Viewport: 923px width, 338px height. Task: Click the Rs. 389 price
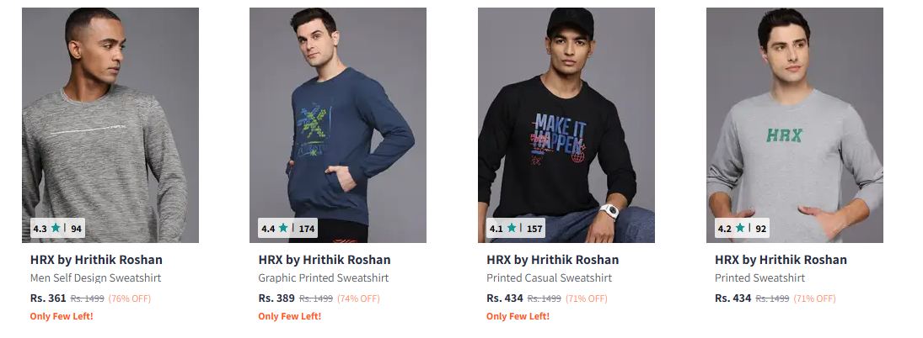[276, 298]
